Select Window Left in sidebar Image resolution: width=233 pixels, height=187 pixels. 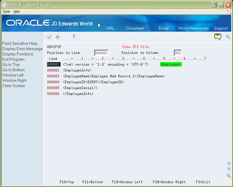point(13,75)
